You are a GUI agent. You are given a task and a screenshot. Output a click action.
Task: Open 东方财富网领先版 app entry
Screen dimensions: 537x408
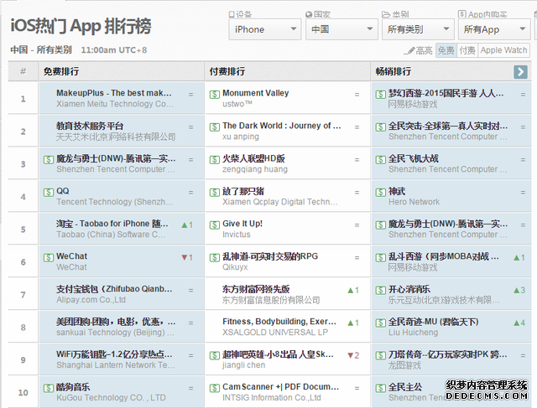click(x=256, y=289)
